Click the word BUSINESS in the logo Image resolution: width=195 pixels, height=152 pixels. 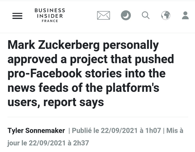[x=50, y=10]
